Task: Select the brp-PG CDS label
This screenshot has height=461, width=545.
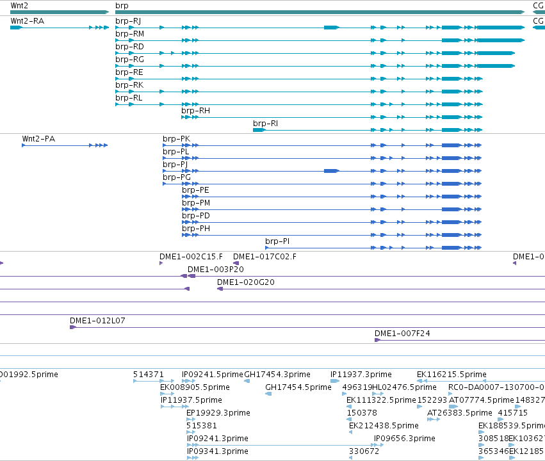Action: [177, 177]
